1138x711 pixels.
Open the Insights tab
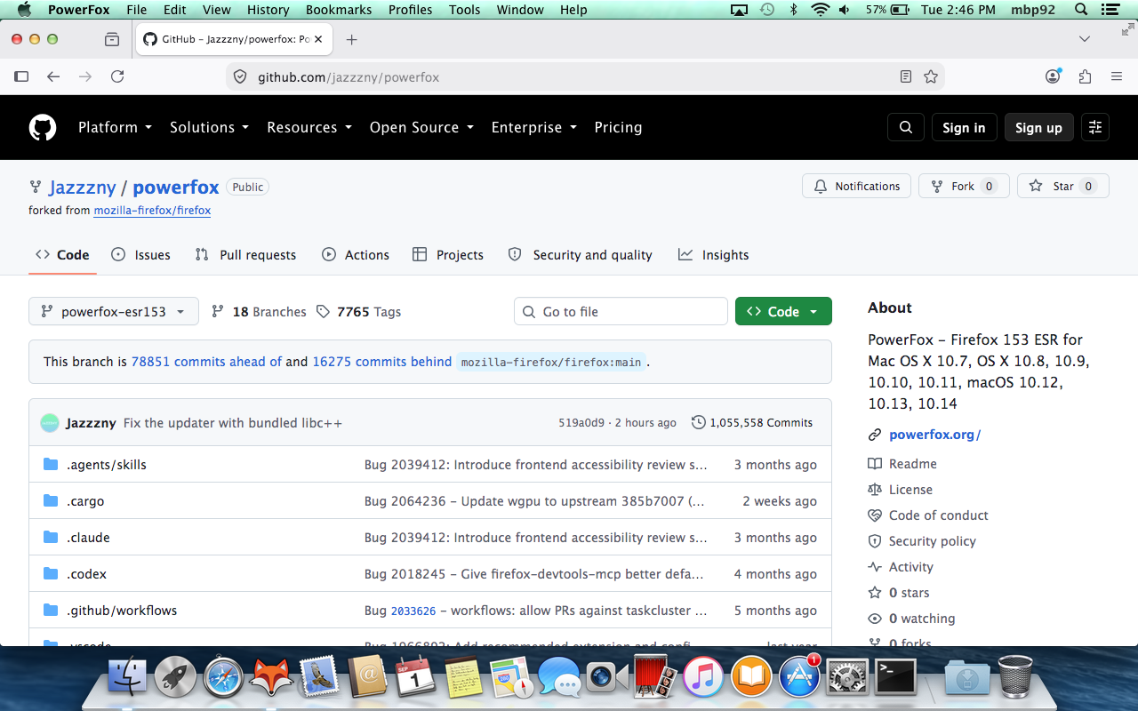tap(713, 255)
